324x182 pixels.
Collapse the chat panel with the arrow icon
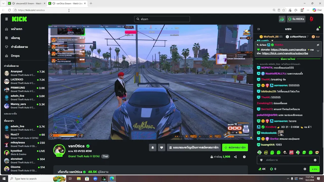(258, 29)
